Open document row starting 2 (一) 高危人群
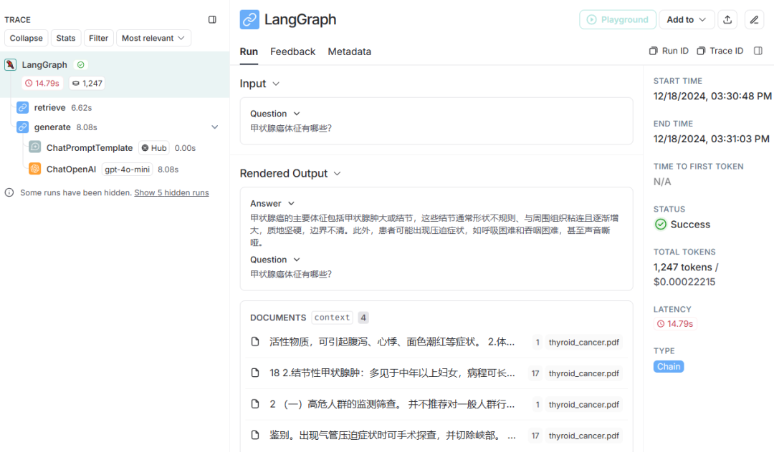 click(436, 404)
